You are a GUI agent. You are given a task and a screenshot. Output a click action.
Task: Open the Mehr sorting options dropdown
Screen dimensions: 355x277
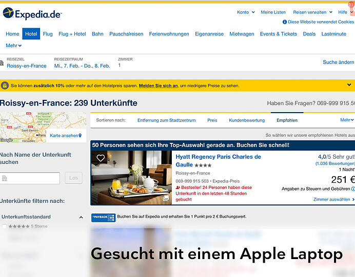pyautogui.click(x=347, y=120)
